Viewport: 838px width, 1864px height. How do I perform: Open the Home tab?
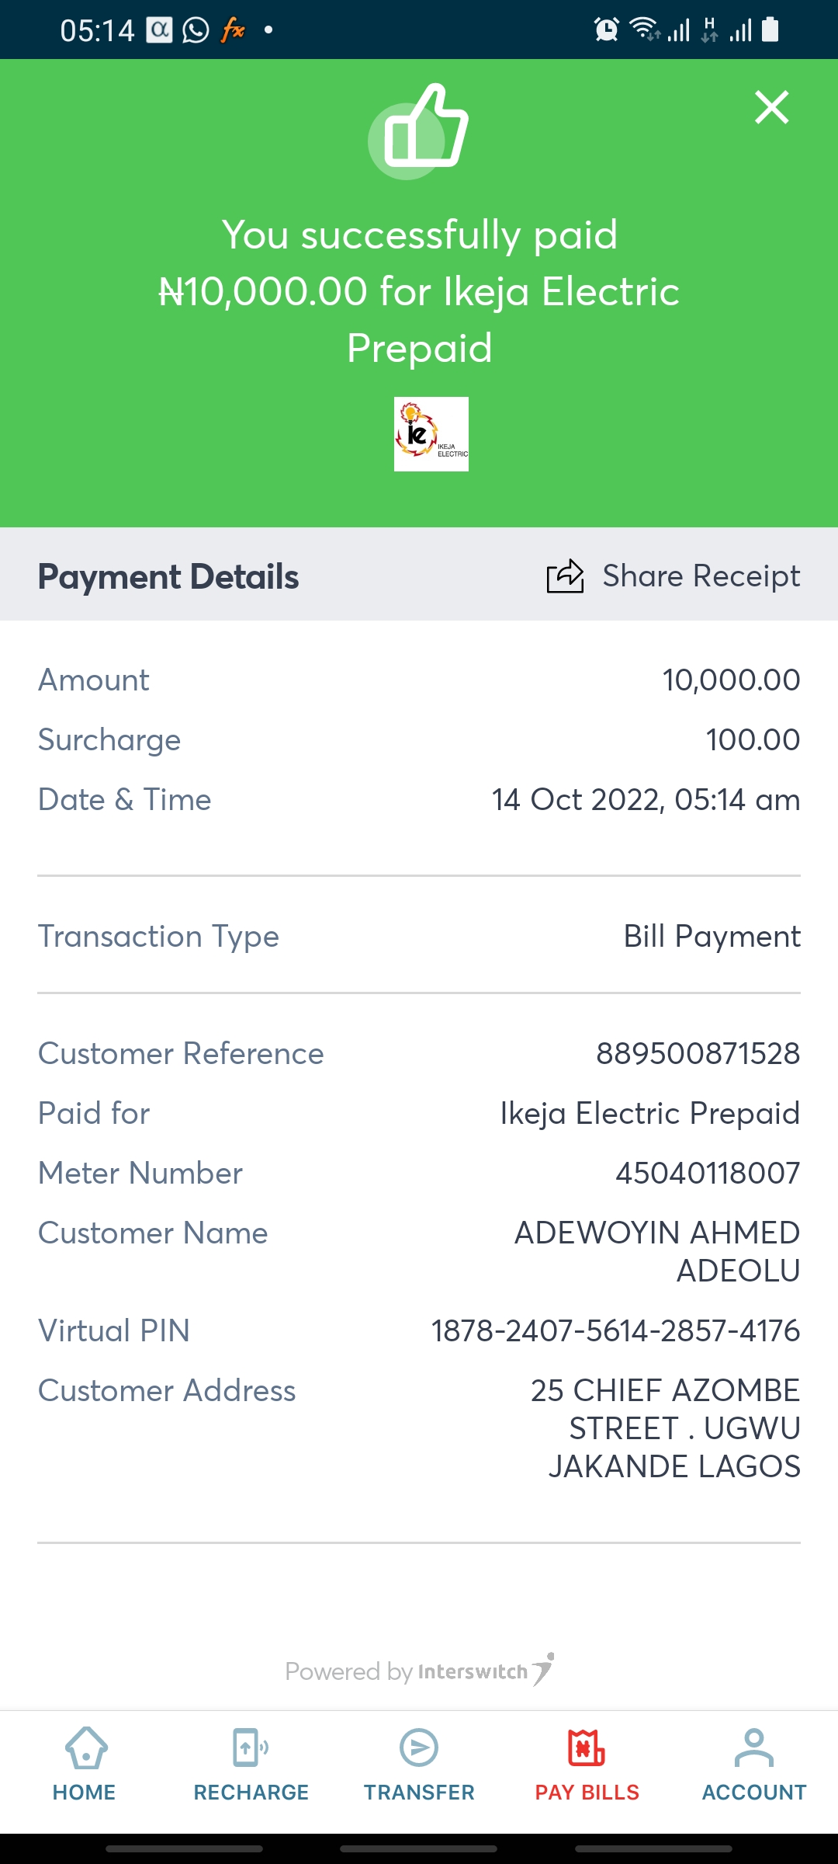tap(85, 1764)
